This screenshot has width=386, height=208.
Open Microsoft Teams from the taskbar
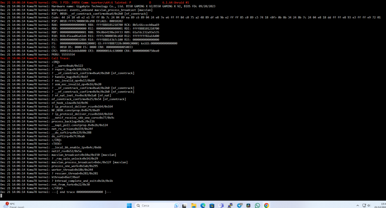(221, 206)
